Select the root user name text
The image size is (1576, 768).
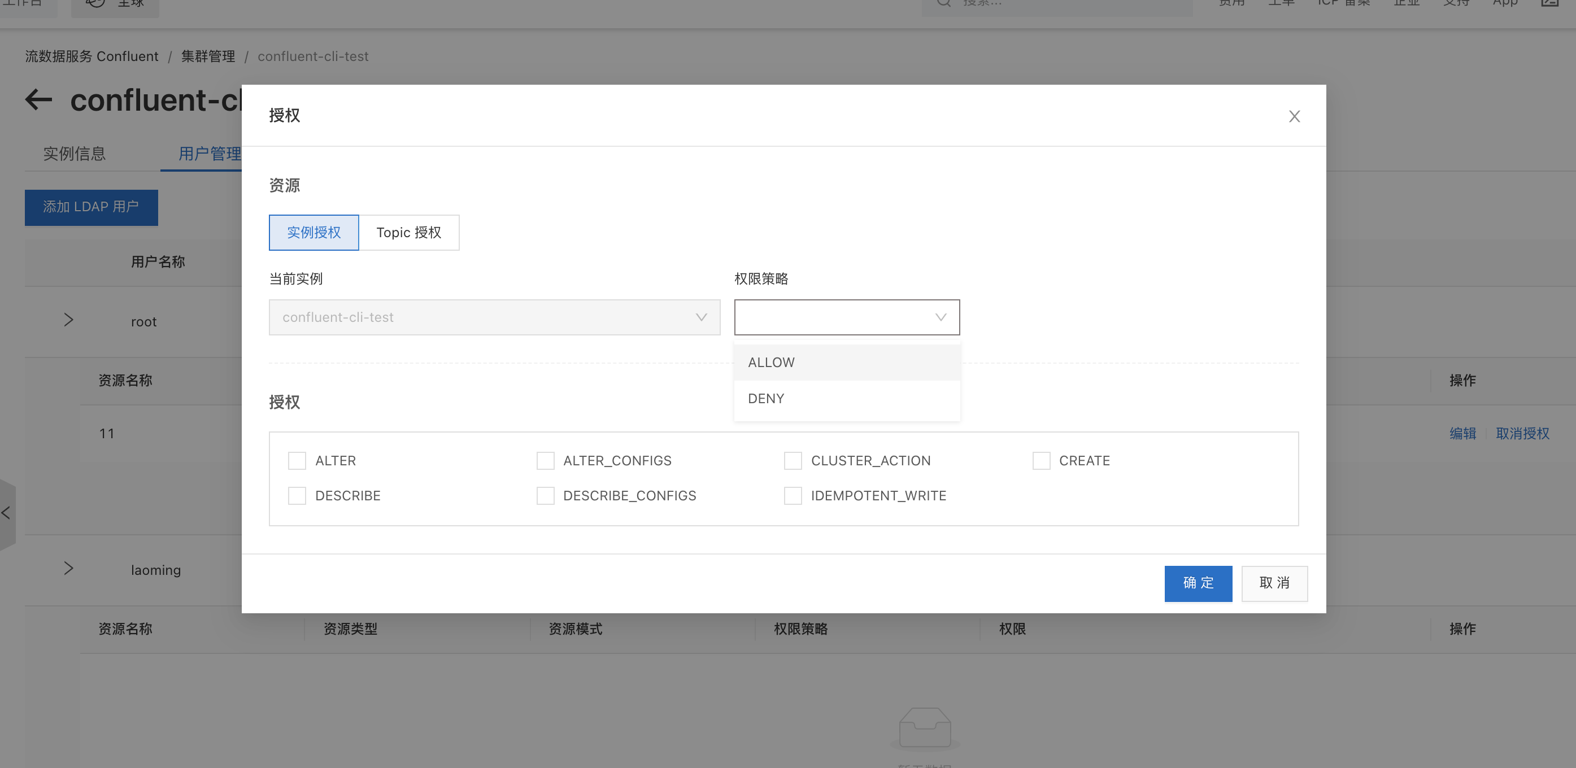(x=144, y=322)
